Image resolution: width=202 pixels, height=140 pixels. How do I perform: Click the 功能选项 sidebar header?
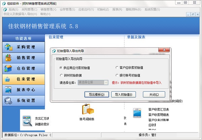(x=24, y=38)
